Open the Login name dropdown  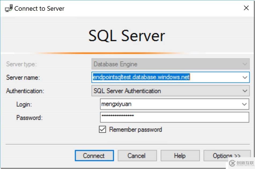245,104
